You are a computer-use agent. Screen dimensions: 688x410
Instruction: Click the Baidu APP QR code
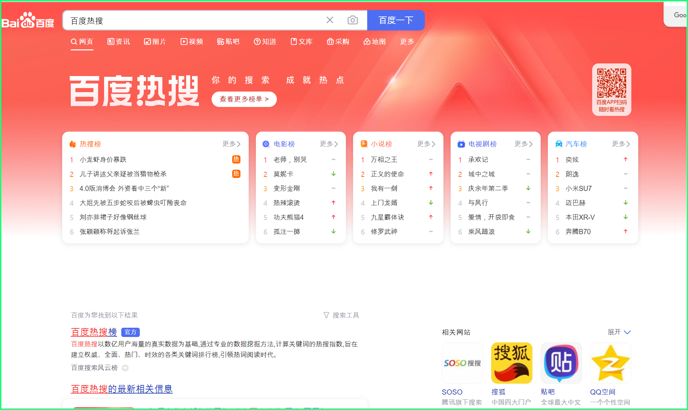[611, 83]
